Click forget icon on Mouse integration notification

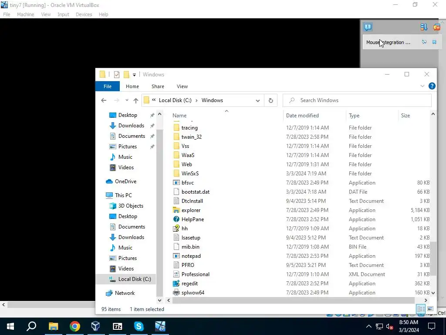pos(424,42)
